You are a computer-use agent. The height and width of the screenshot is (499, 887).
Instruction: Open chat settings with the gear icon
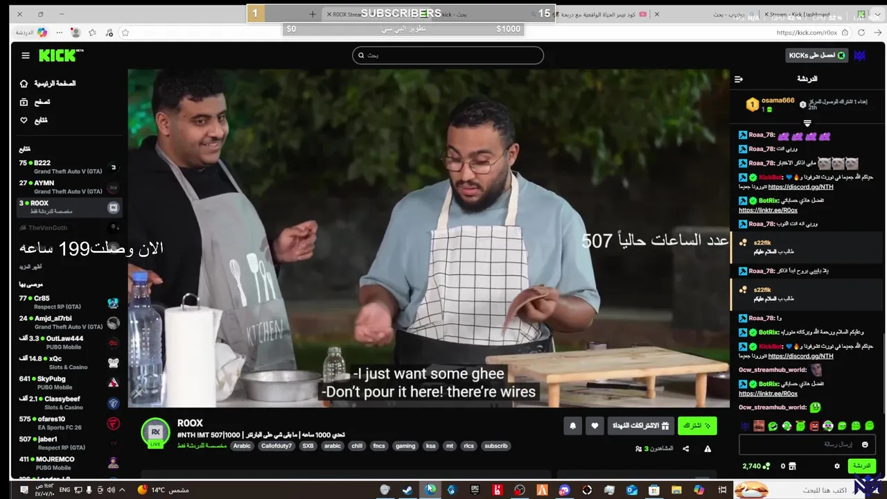[836, 466]
